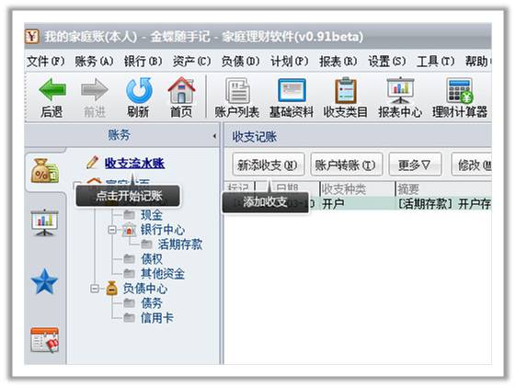Select 负债中心 in the tree

pos(145,289)
